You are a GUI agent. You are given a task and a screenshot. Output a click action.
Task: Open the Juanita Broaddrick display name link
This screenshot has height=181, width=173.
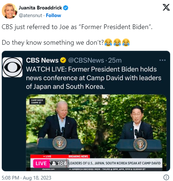(40, 8)
